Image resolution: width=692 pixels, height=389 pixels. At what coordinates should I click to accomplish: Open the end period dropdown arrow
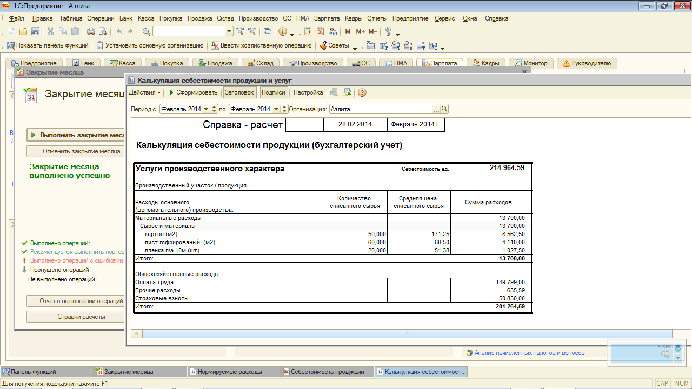tap(276, 109)
